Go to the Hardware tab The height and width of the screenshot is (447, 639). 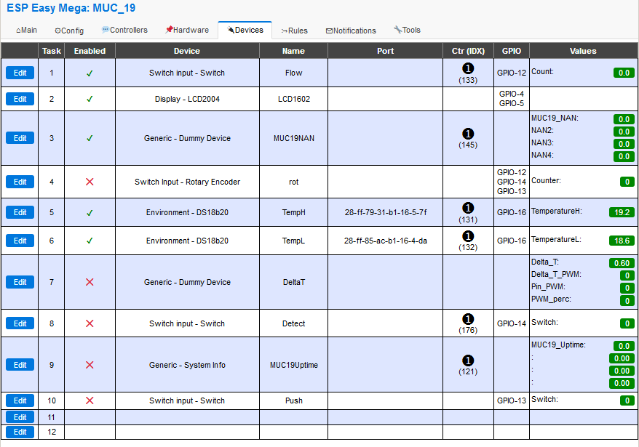(187, 30)
